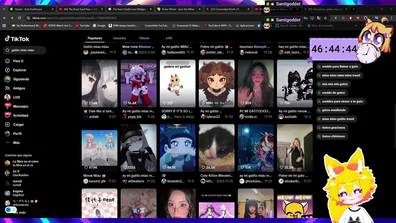Bookmark the page with star icon

[325, 18]
